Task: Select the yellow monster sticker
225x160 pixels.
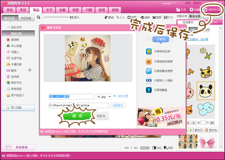Action: coord(206,72)
